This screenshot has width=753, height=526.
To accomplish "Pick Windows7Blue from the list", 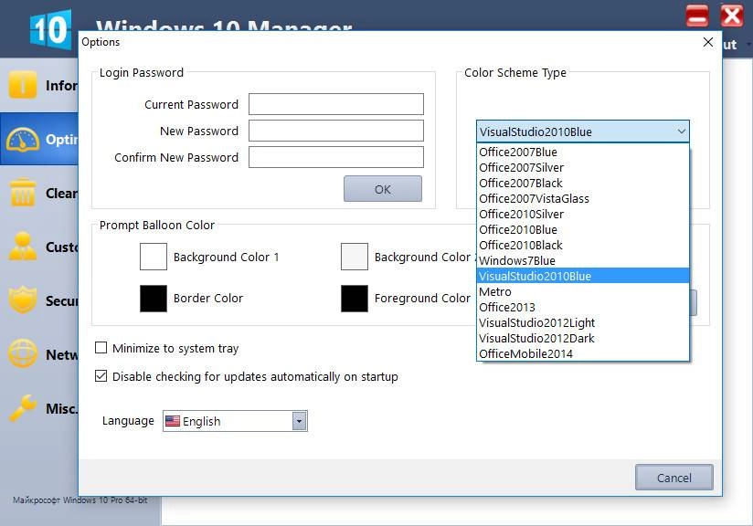I will tap(583, 260).
